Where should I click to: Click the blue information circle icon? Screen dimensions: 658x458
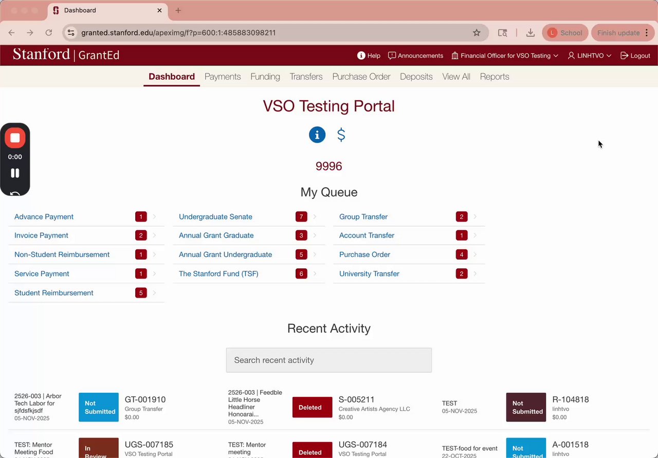[317, 135]
